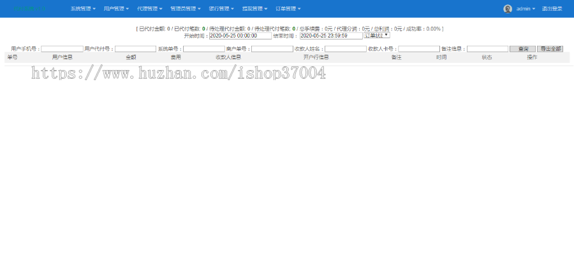The image size is (574, 266).
Task: Open the 管理员管理 menu
Action: [186, 9]
